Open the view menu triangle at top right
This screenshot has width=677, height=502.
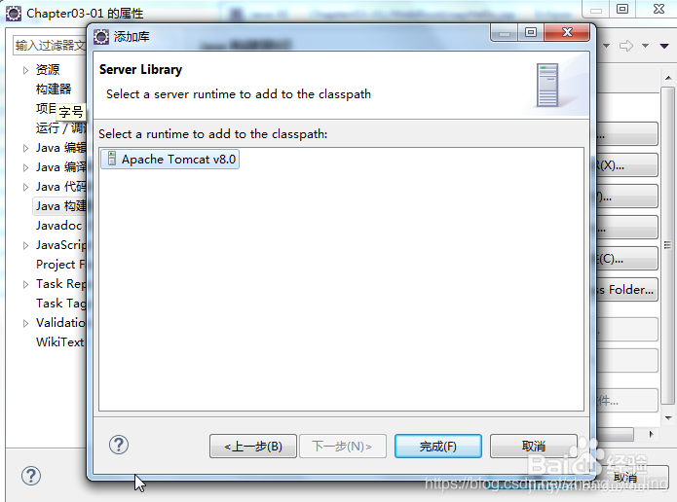[664, 46]
